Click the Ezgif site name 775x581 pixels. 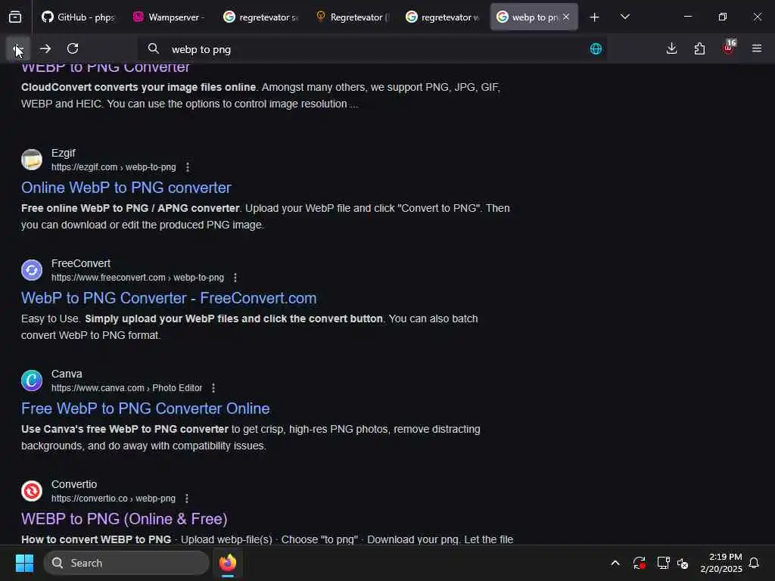pos(64,153)
